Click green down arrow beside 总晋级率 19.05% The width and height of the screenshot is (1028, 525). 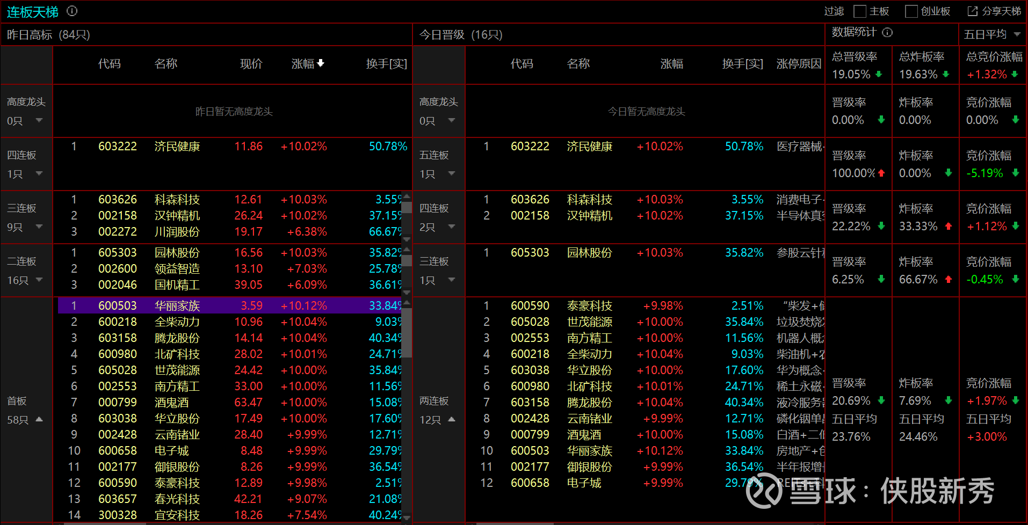(879, 74)
